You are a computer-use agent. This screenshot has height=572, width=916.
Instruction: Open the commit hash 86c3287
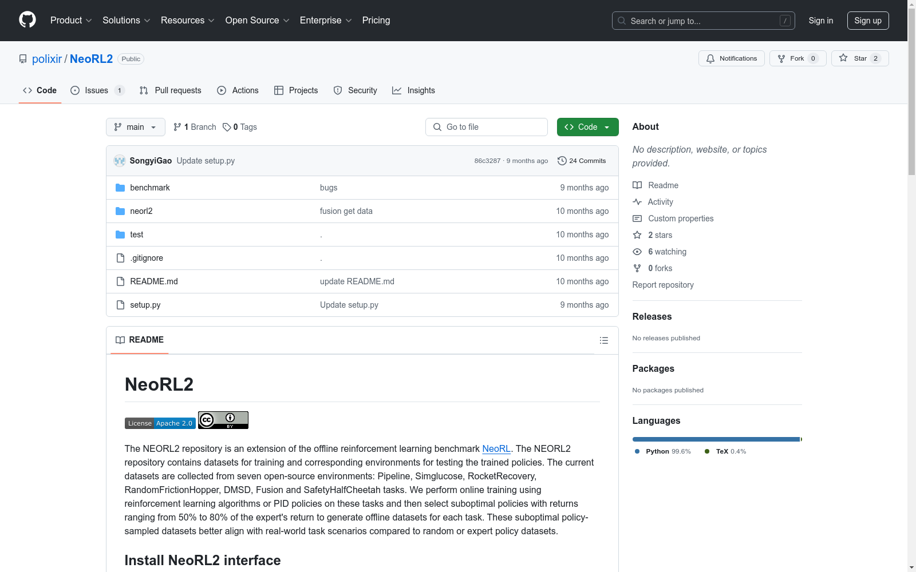487,161
